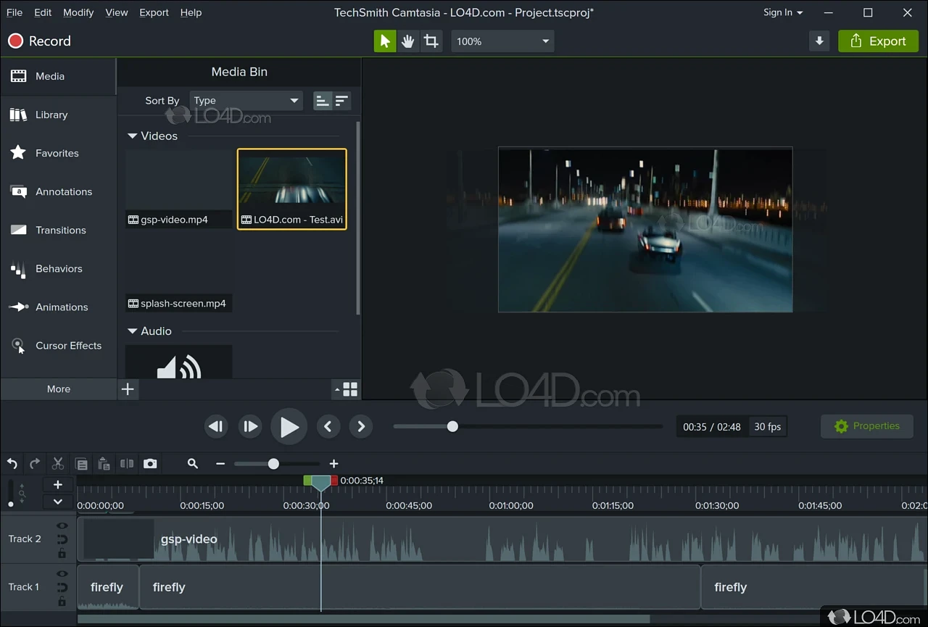Paste using the timeline clipboard icon
928x627 pixels.
(104, 464)
